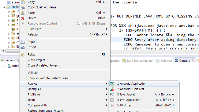The image size is (199, 112).
Task: Select Close Project
Action: click(65, 60)
